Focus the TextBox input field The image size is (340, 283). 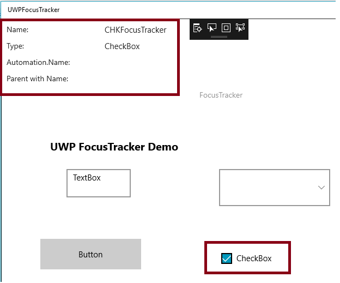pyautogui.click(x=99, y=183)
